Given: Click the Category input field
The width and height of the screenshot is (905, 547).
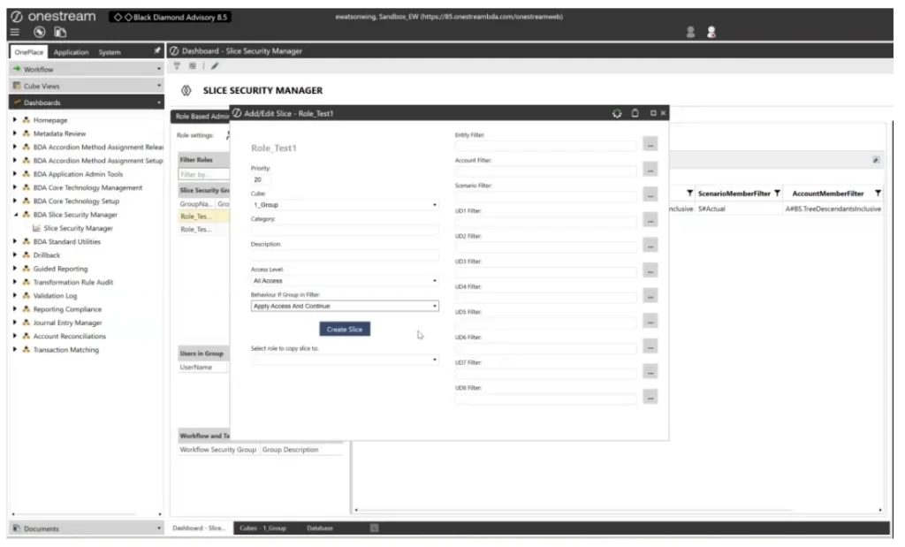Looking at the screenshot, I should [x=345, y=231].
